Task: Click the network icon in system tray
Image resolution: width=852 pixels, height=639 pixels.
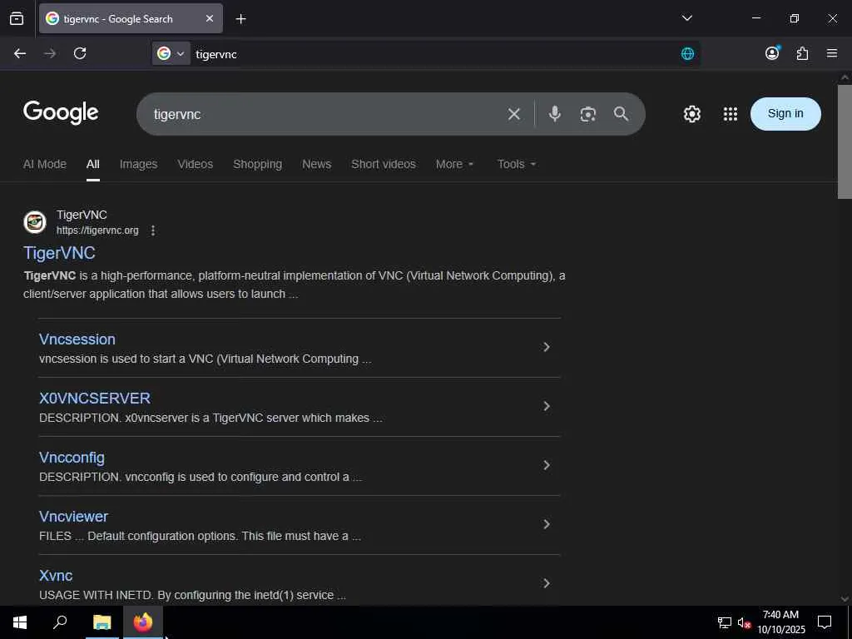Action: 724,622
